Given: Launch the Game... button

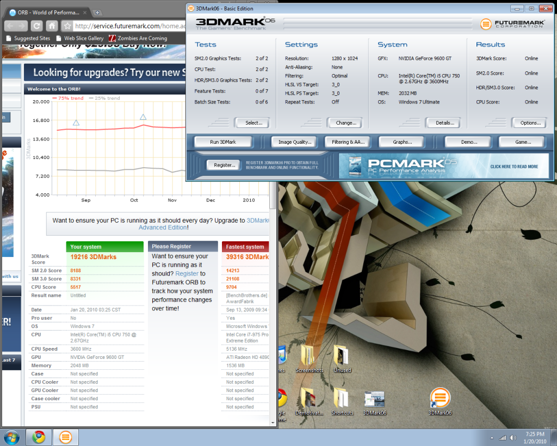Looking at the screenshot, I should (523, 142).
